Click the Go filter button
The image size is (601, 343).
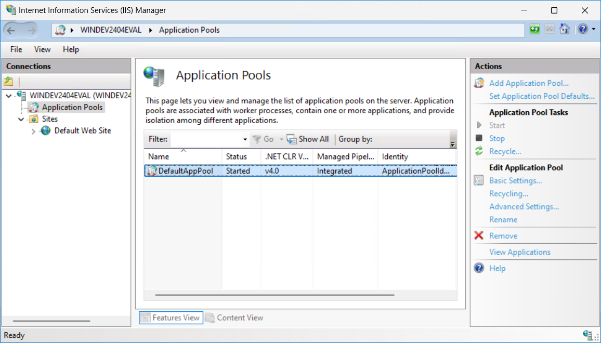[263, 139]
